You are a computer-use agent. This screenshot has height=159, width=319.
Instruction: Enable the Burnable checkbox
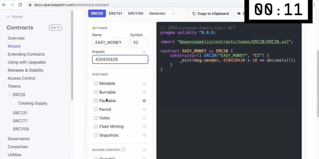point(96,92)
